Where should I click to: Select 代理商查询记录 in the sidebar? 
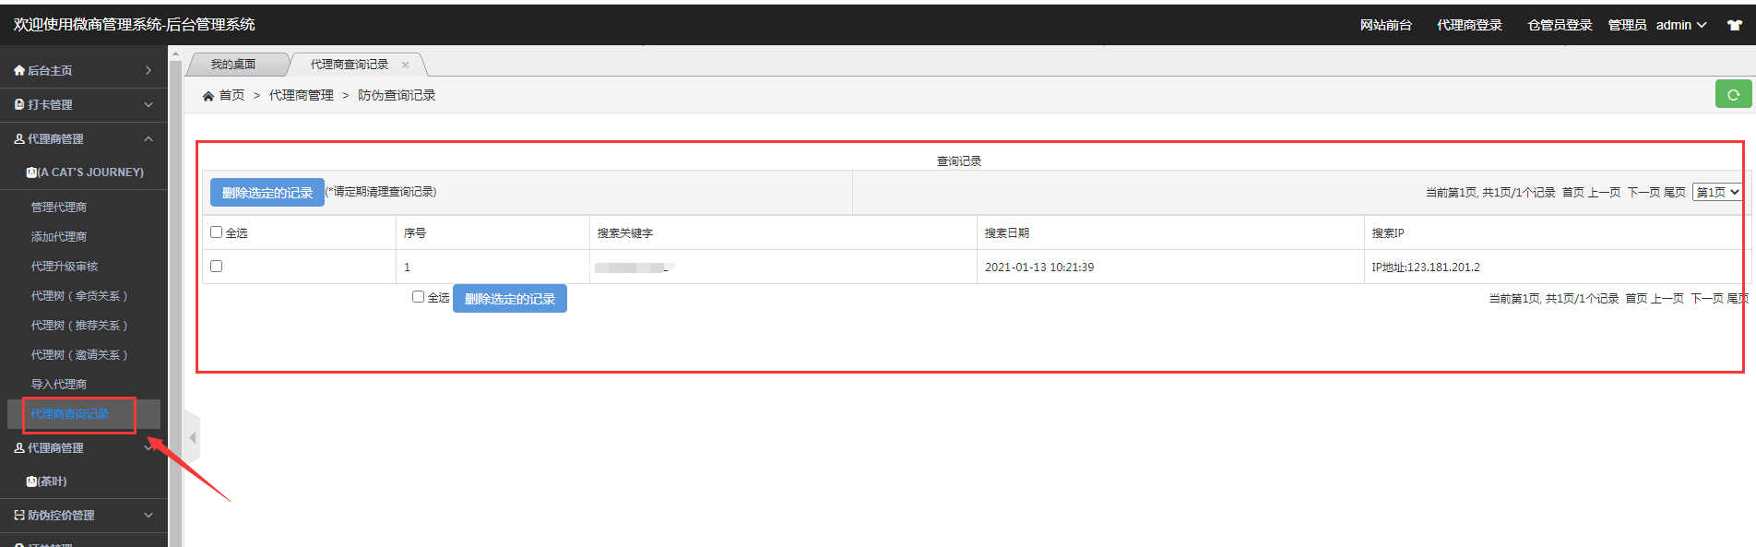(x=70, y=414)
